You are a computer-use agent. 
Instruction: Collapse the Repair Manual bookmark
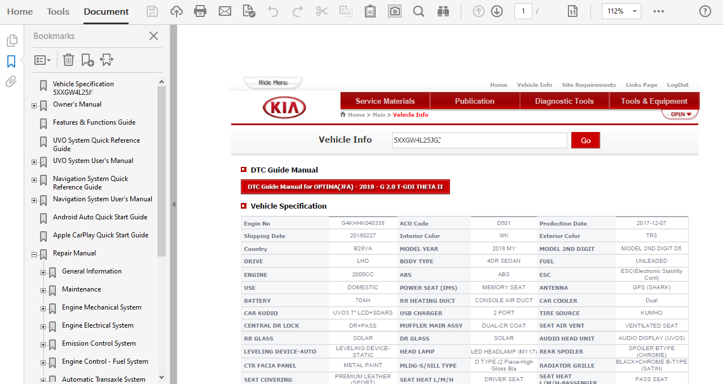tap(35, 254)
